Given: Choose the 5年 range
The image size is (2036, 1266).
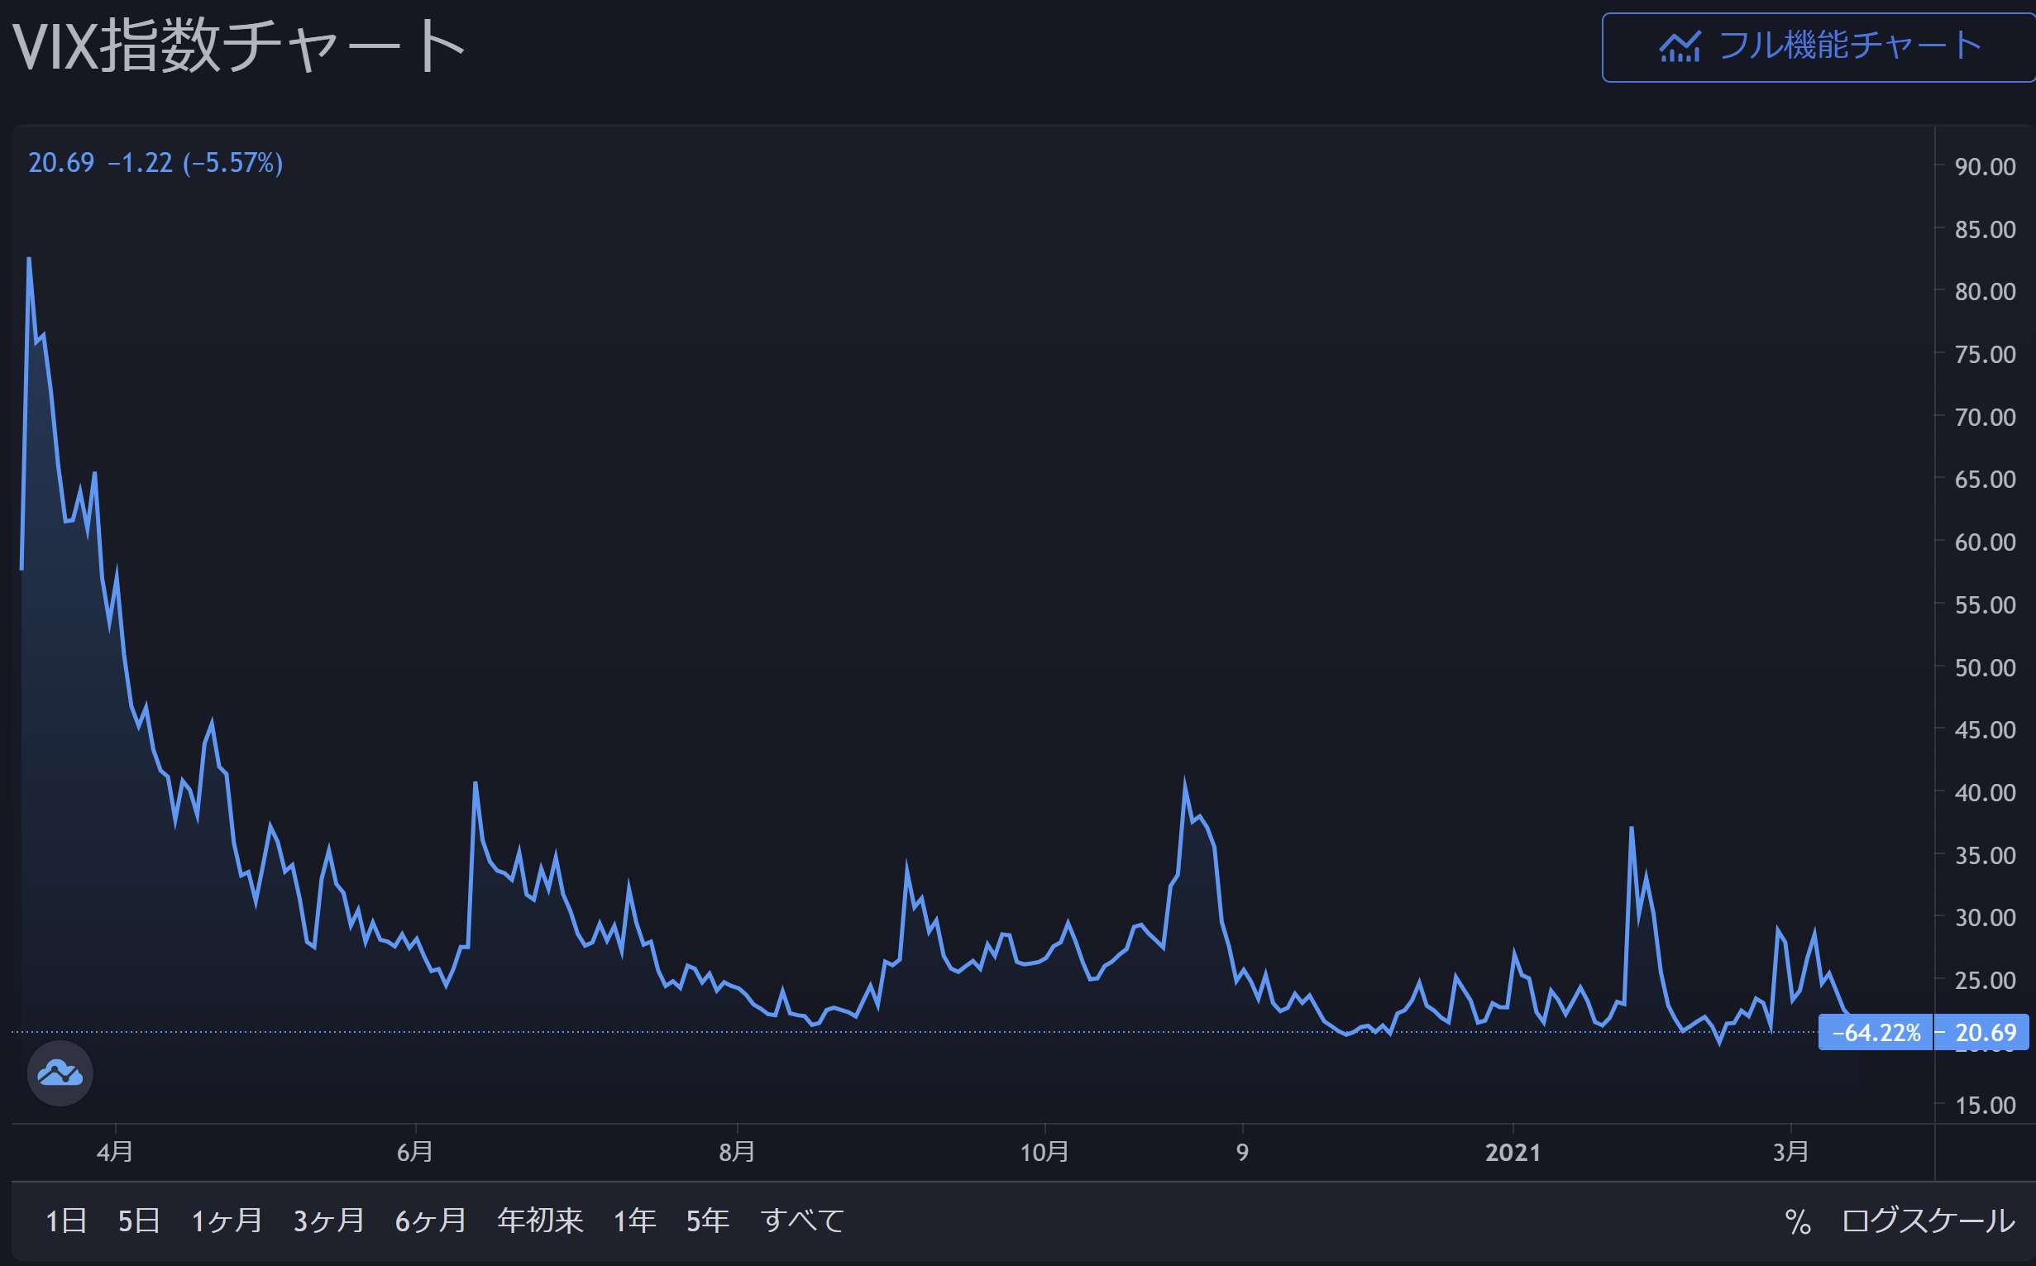Looking at the screenshot, I should click(707, 1221).
